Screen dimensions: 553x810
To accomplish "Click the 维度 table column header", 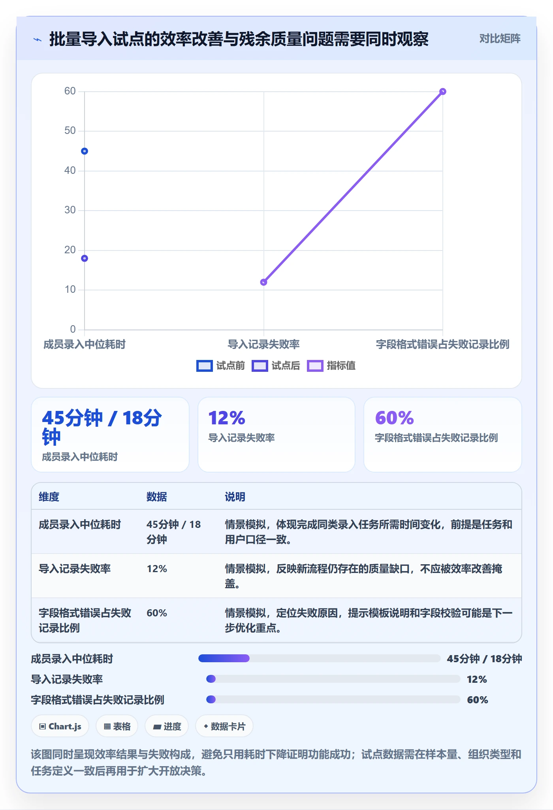I will (49, 497).
